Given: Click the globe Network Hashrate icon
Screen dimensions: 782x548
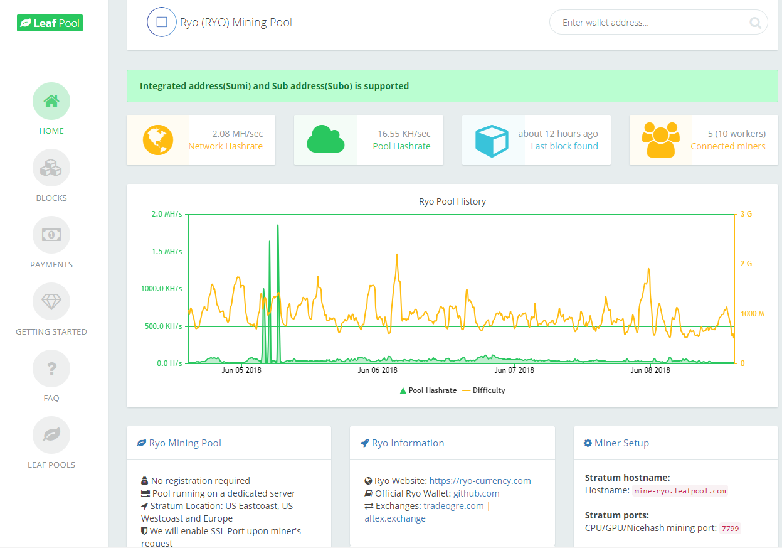Looking at the screenshot, I should point(157,140).
